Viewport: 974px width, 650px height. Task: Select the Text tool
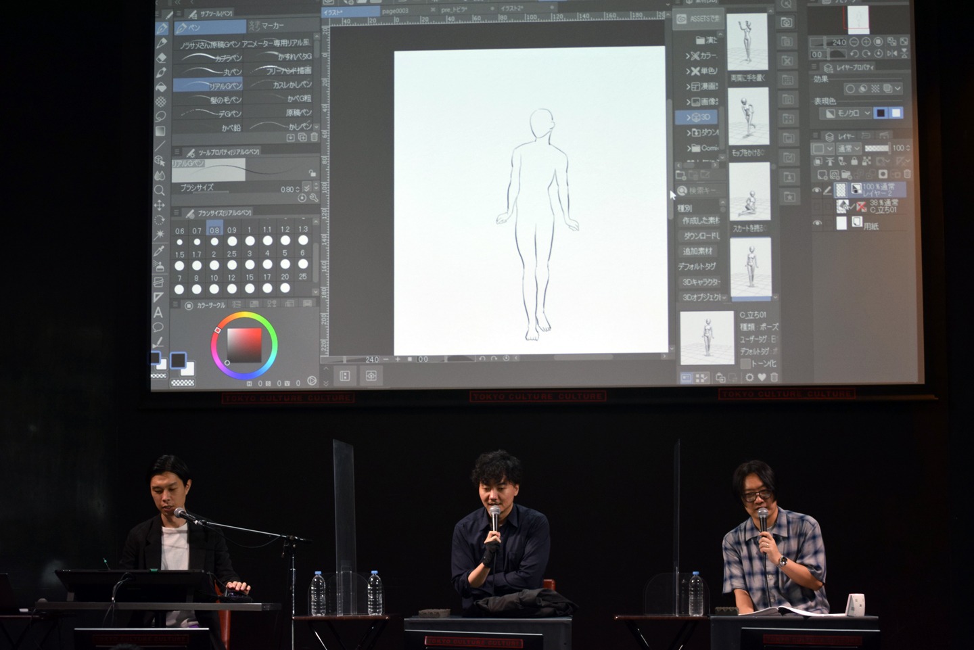(x=158, y=312)
